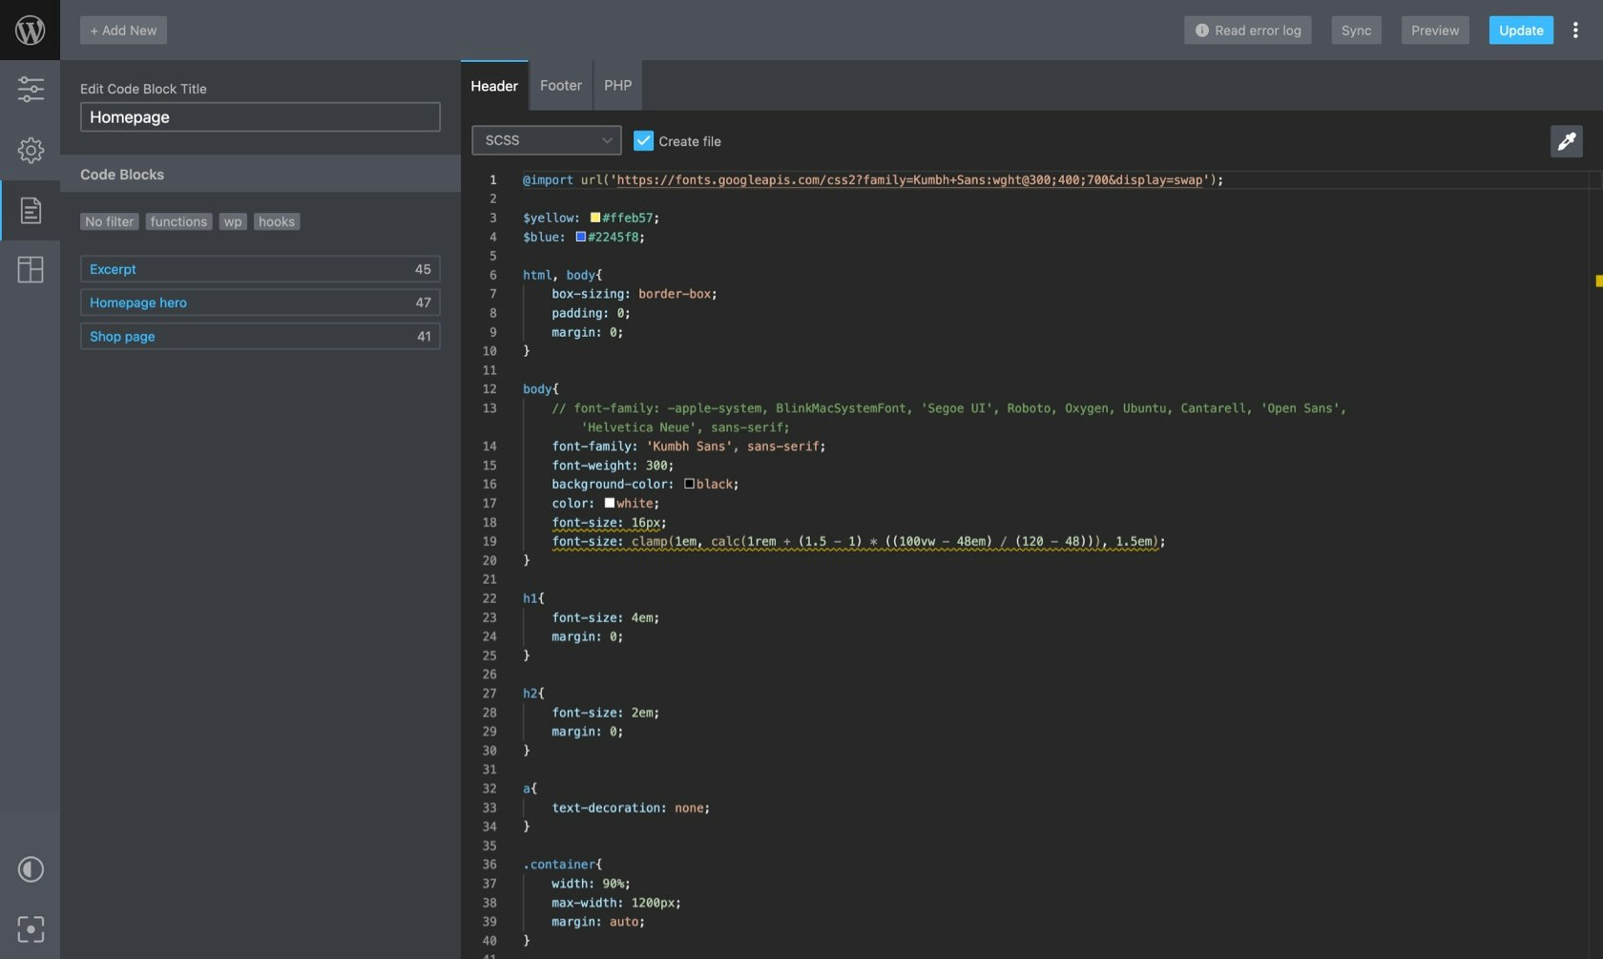The width and height of the screenshot is (1603, 959).
Task: Enable the hooks filter
Action: pos(277,221)
